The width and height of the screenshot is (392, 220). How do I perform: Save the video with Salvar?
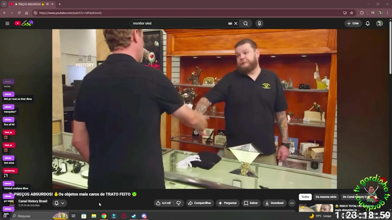[251, 203]
